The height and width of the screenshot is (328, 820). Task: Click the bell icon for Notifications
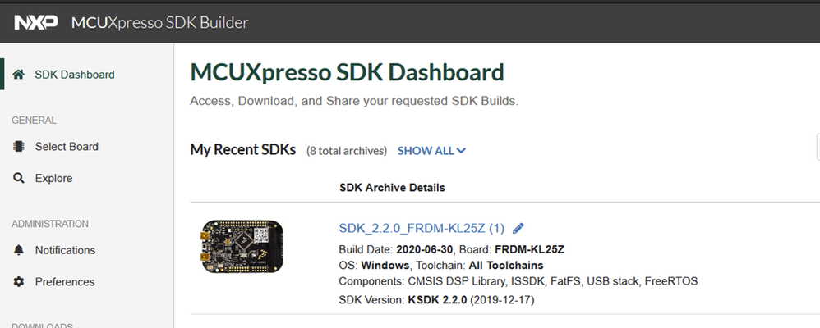coord(19,250)
